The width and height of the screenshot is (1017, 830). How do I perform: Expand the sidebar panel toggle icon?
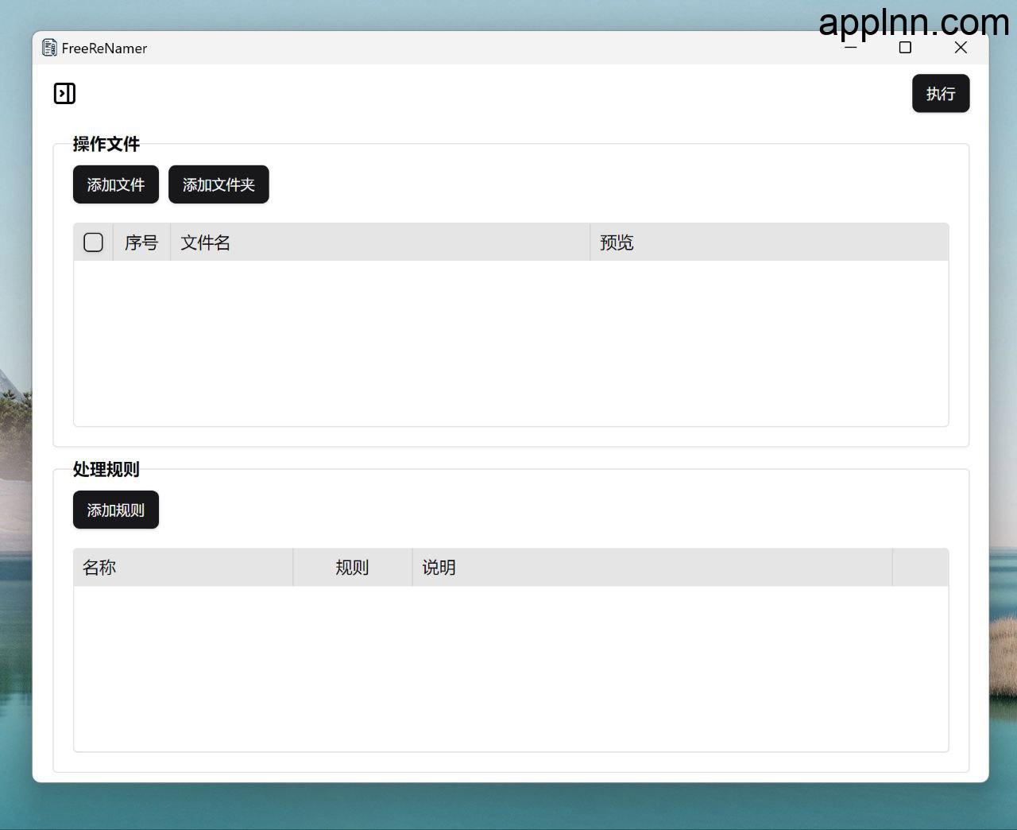coord(64,94)
